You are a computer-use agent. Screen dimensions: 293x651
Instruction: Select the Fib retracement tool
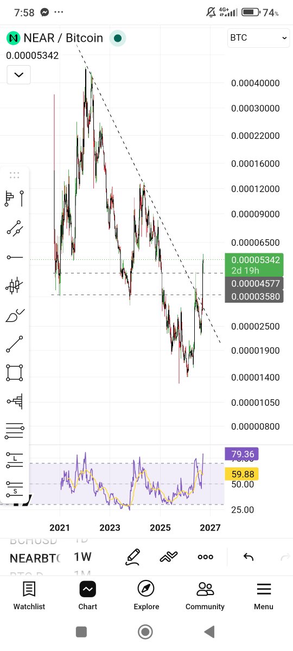(x=15, y=431)
